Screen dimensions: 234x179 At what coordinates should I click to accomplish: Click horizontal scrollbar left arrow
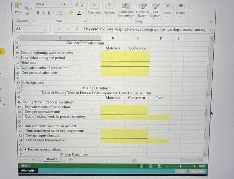[x=134, y=160]
